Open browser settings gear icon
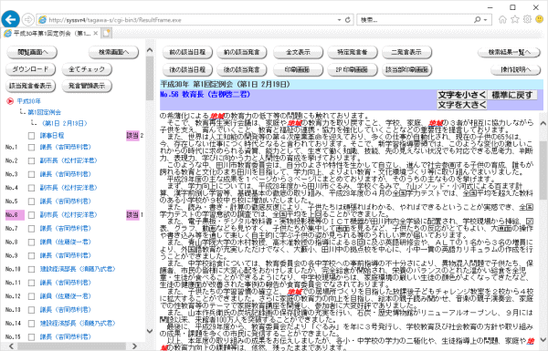Screen dimensions: 548x351 (527, 19)
